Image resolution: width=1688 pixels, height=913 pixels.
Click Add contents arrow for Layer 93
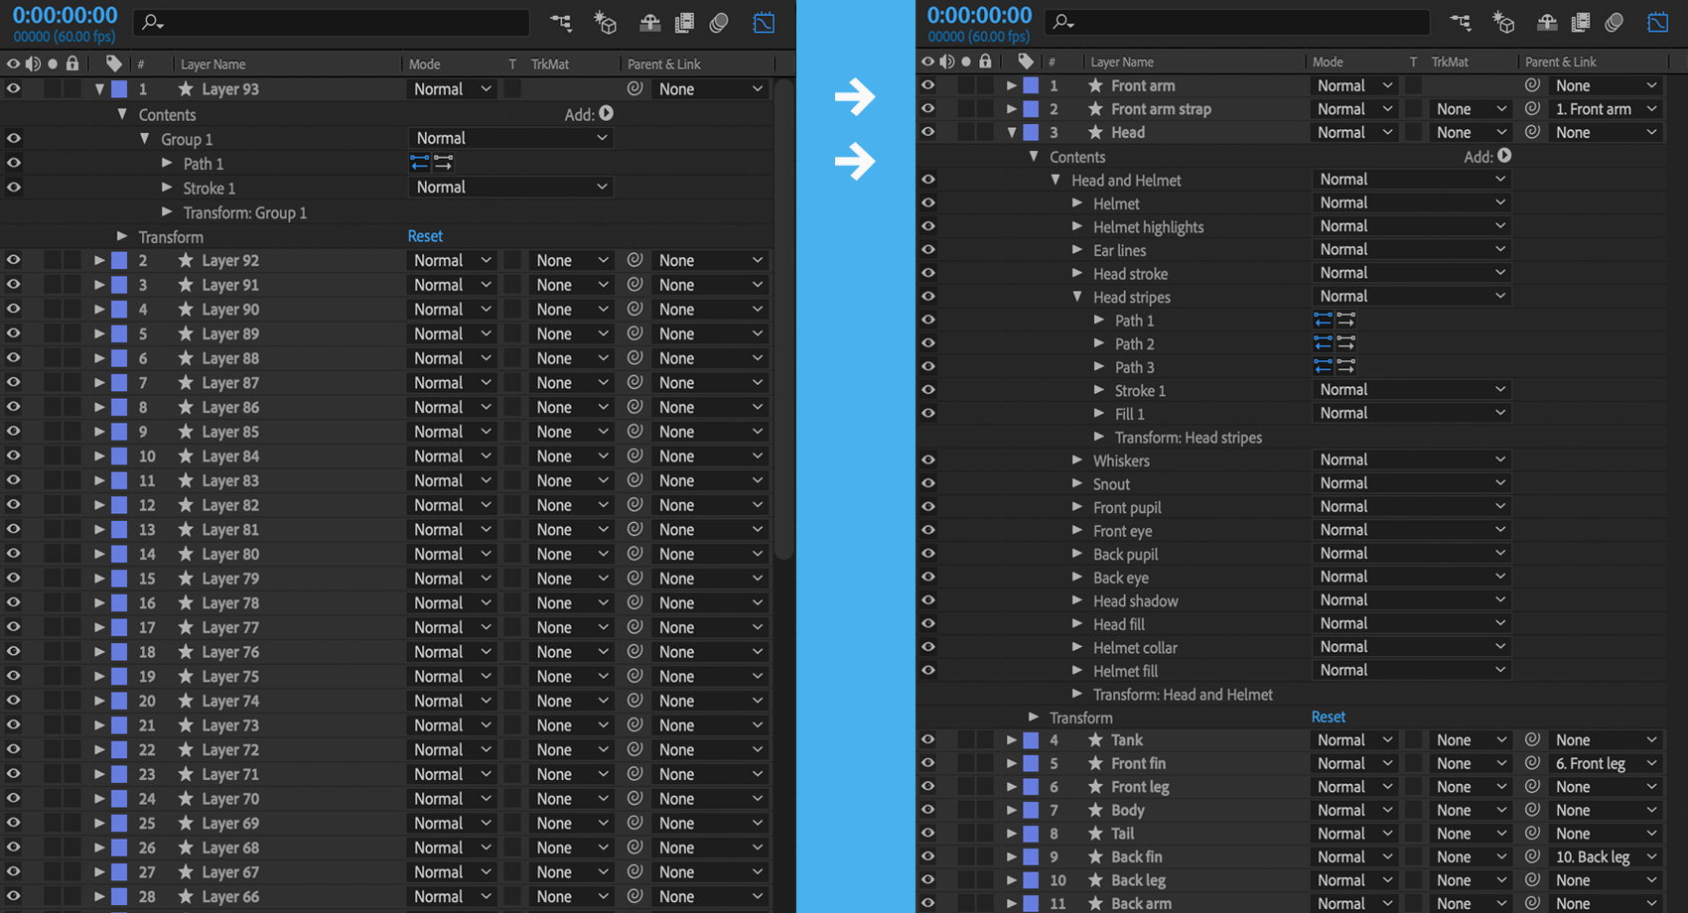point(607,114)
